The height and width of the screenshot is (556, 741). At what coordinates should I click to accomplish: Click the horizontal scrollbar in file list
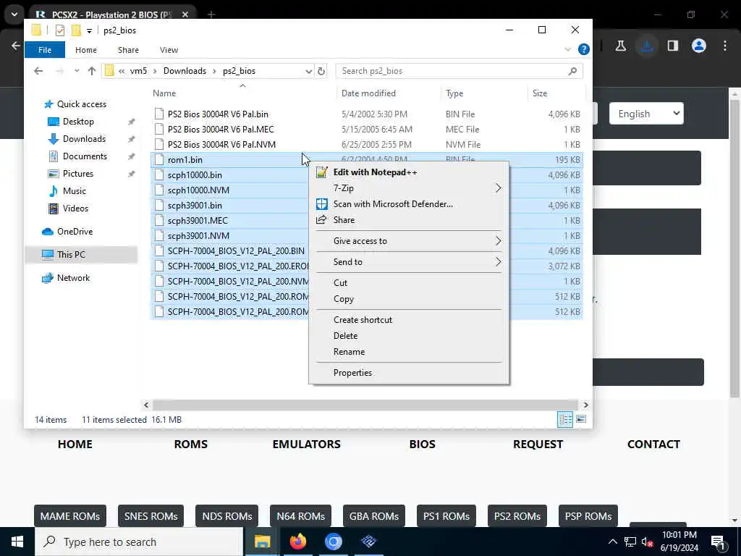point(365,405)
